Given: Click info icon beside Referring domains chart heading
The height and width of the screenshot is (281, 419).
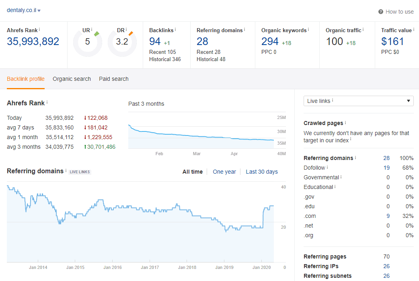Looking at the screenshot, I should [66, 170].
